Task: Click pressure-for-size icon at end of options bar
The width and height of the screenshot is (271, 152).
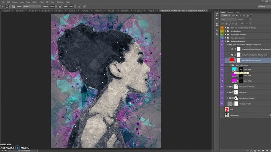Action: pos(85,7)
